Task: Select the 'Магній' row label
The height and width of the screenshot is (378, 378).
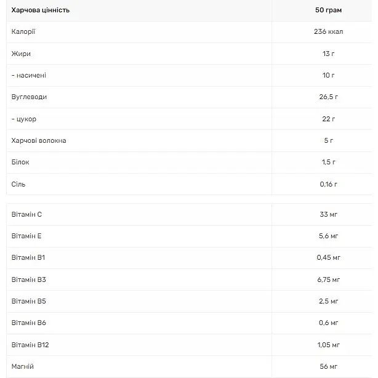Action: pyautogui.click(x=23, y=367)
